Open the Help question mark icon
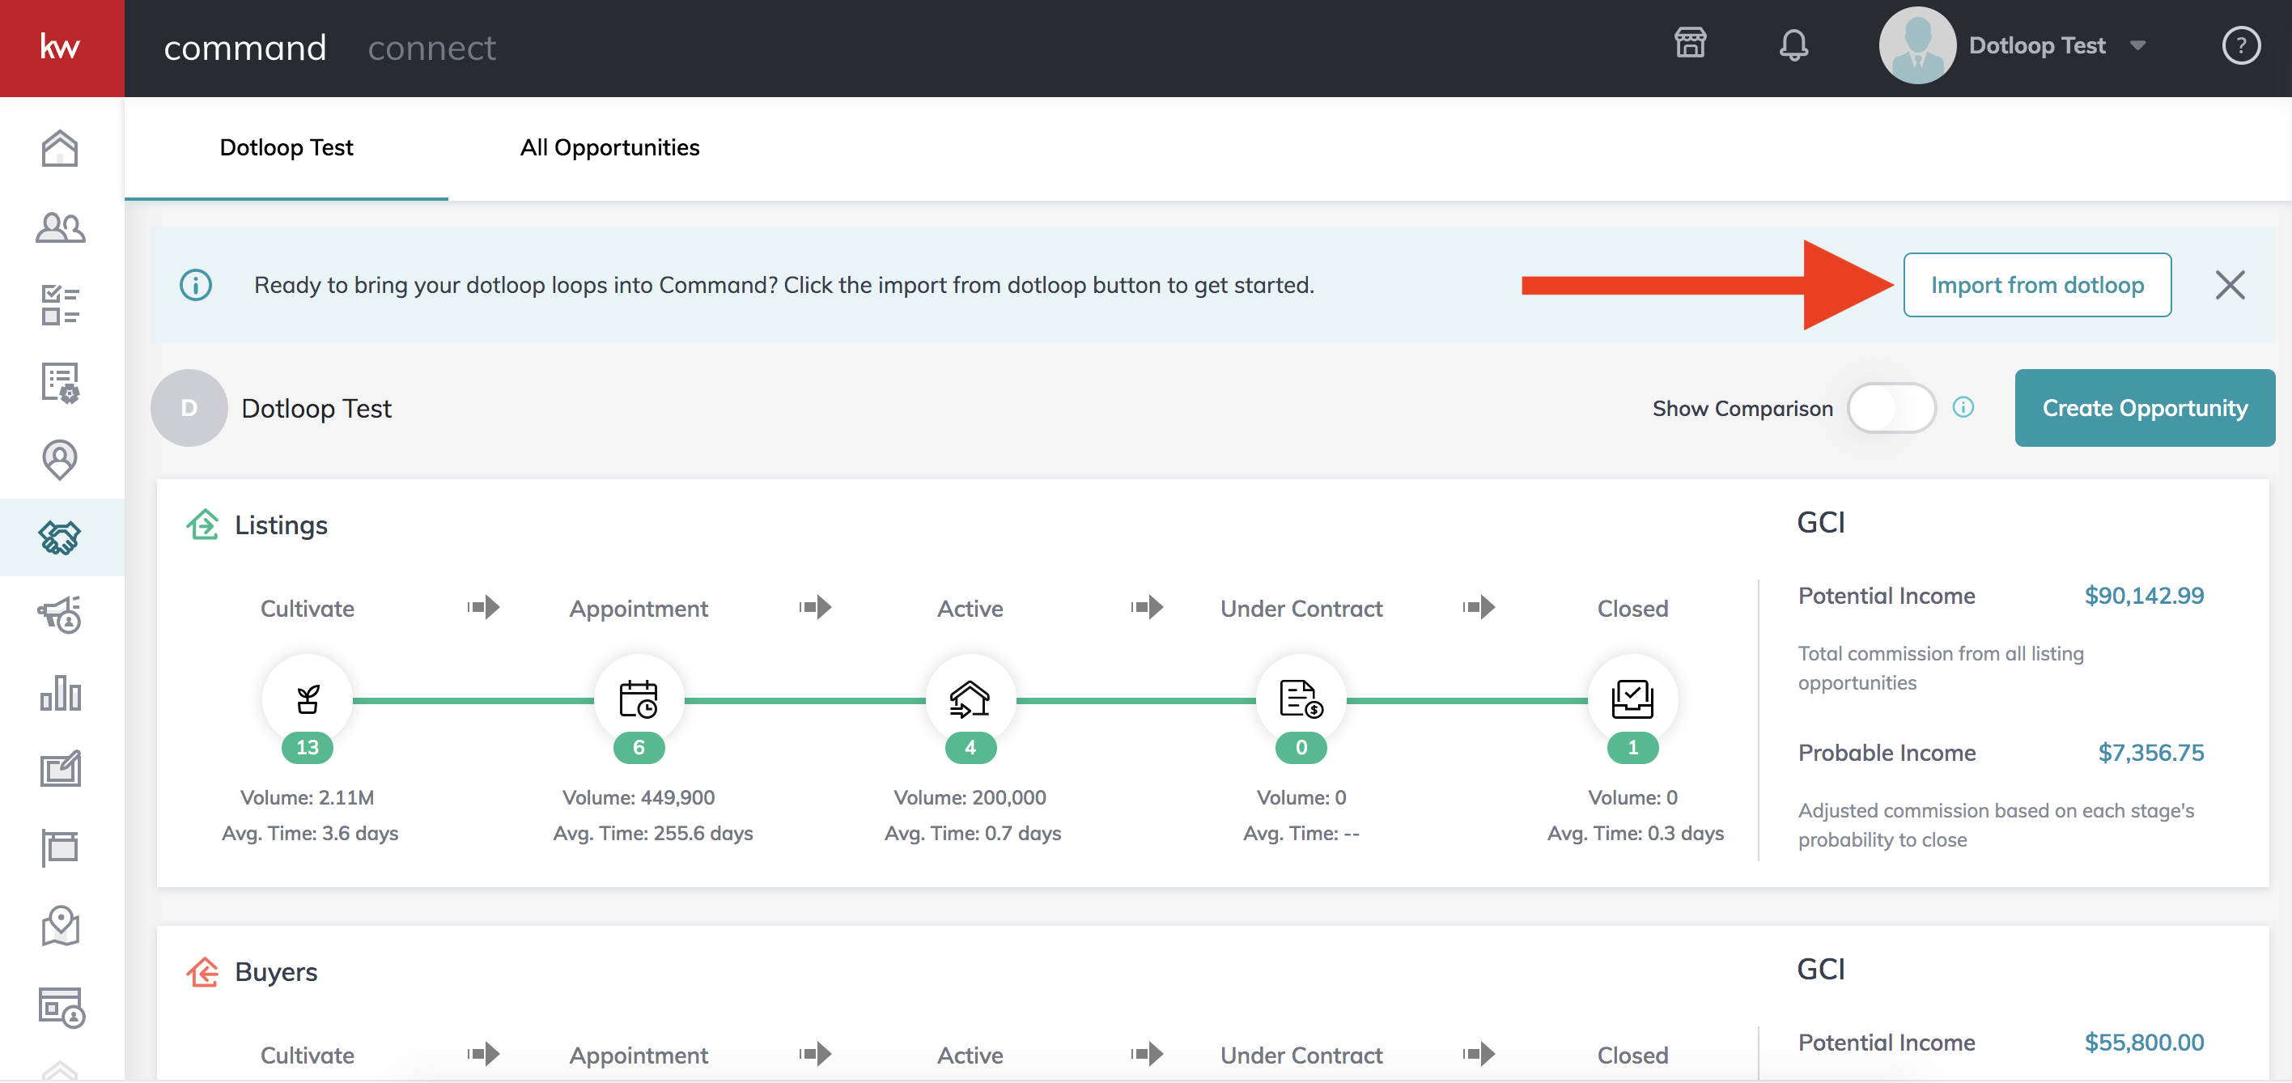 2241,45
